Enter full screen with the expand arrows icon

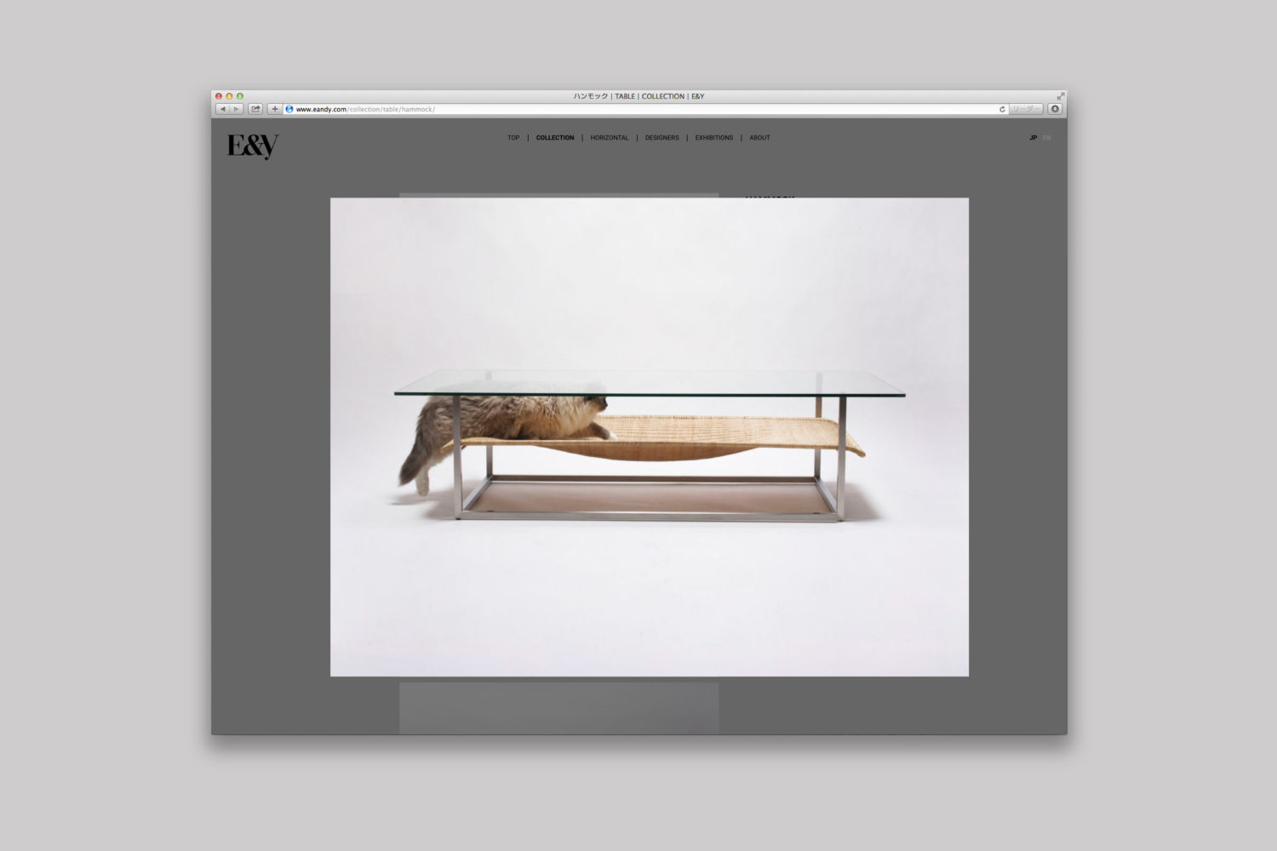(1060, 96)
